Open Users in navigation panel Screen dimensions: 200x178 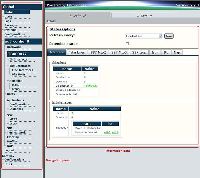(x=8, y=16)
